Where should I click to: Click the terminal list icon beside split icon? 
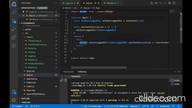(66, 80)
